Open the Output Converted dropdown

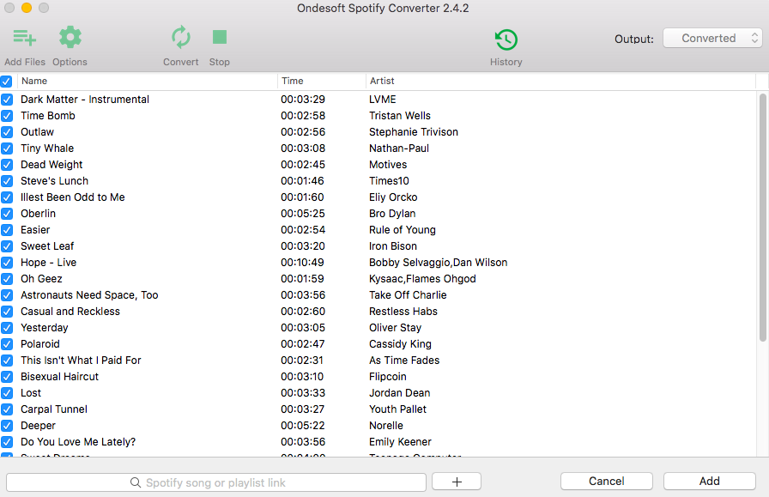(x=712, y=39)
